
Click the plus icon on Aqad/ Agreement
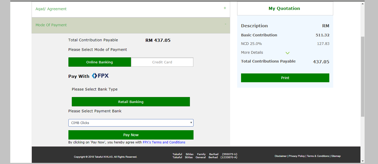click(225, 8)
